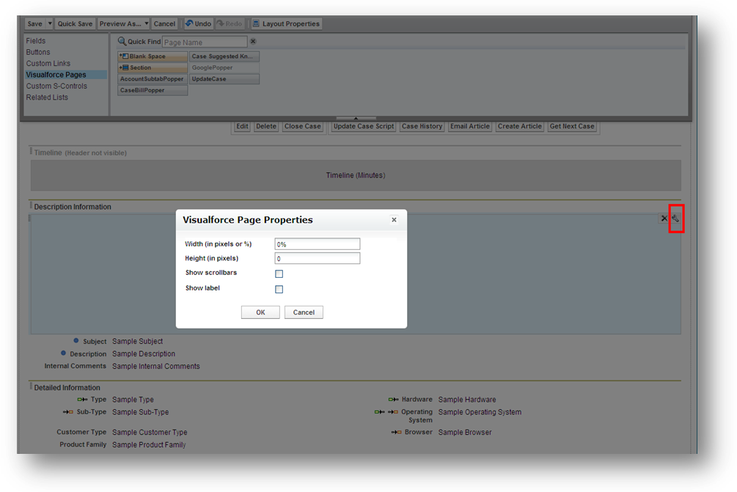737x492 pixels.
Task: Select the Blank Space palette item
Action: 153,56
